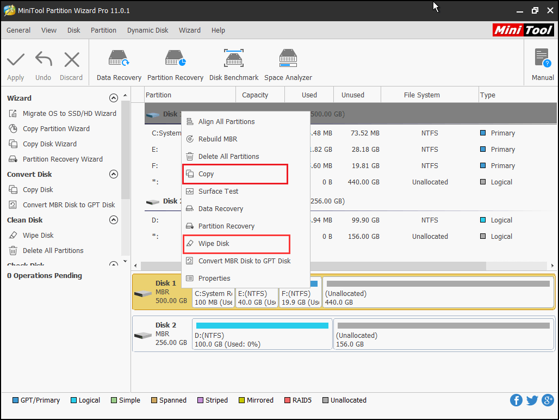
Task: Click the D: row in partition list
Action: click(x=351, y=220)
